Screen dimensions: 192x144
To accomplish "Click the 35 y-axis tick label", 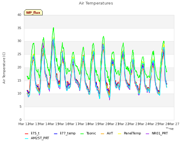I will (19, 28).
